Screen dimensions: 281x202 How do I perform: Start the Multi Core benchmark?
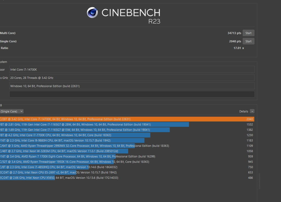tap(249, 33)
